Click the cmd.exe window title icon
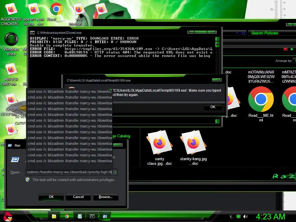The height and width of the screenshot is (222, 296). (x=32, y=33)
